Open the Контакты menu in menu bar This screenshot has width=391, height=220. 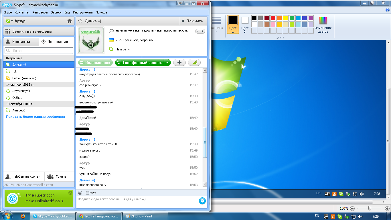click(22, 12)
